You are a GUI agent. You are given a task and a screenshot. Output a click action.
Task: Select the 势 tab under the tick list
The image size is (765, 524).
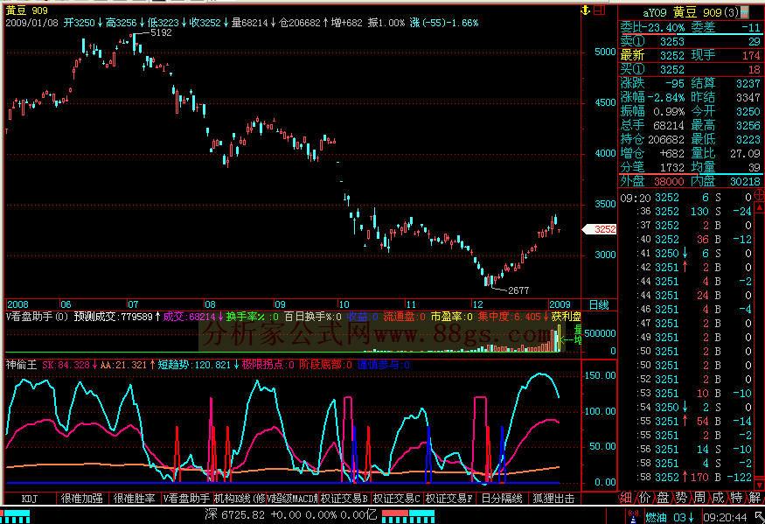point(682,498)
